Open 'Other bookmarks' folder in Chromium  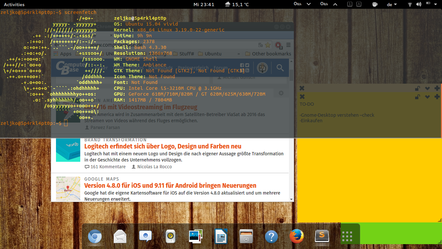pos(268,54)
